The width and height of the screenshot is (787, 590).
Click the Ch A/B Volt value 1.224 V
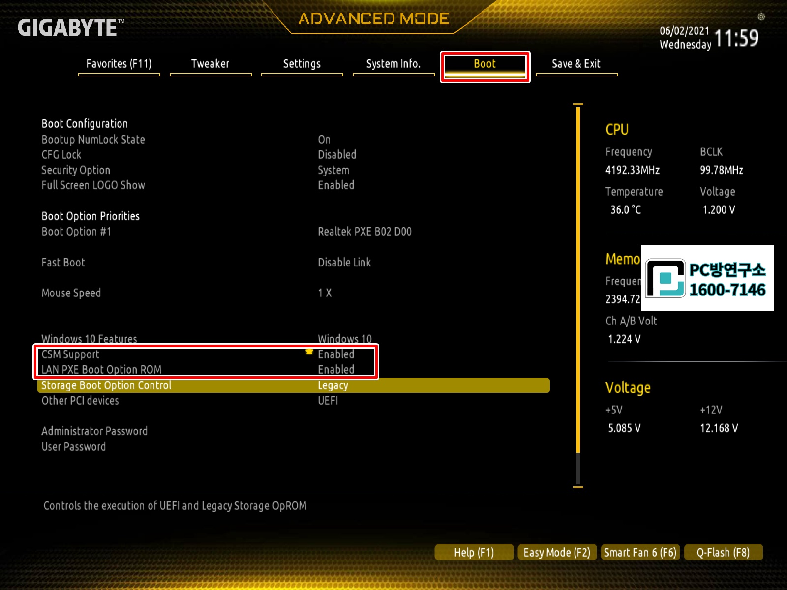coord(624,339)
